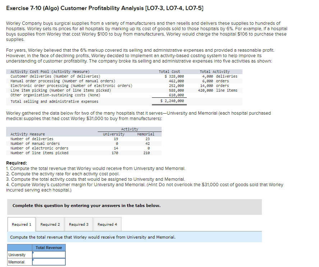The width and height of the screenshot is (319, 267).
Task: Click the Memorial row label in answer table
Action: [20, 262]
